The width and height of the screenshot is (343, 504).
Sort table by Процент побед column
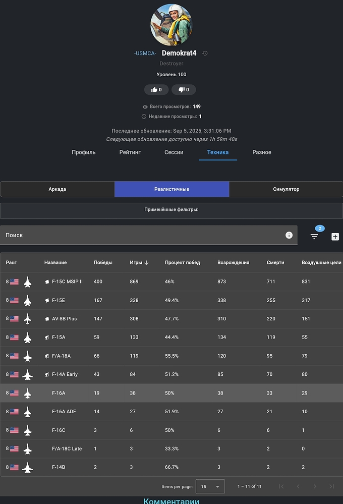point(182,263)
